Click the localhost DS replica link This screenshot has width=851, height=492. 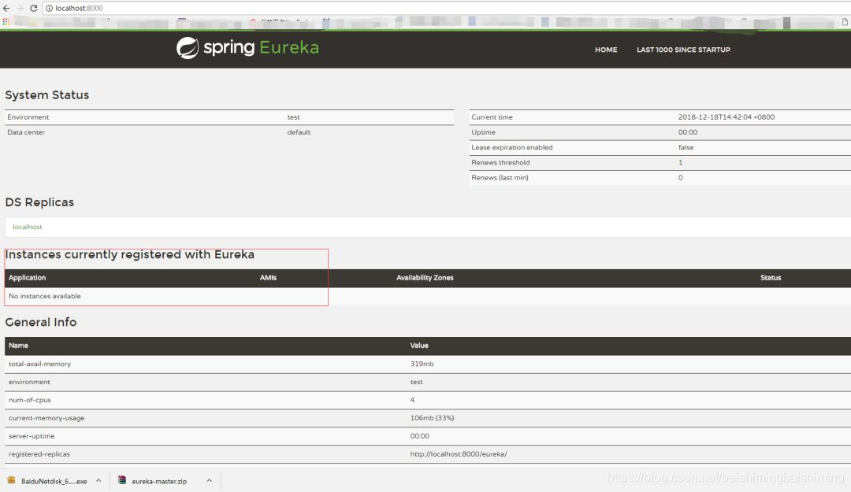[x=27, y=227]
